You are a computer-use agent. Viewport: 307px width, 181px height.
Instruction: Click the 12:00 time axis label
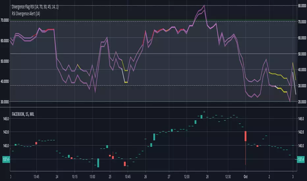click(186, 177)
